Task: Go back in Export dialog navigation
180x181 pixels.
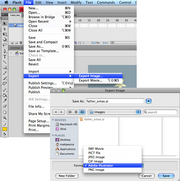Action: point(56,112)
